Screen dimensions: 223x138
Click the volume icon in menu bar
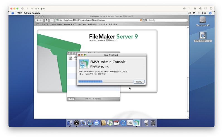coord(190,13)
